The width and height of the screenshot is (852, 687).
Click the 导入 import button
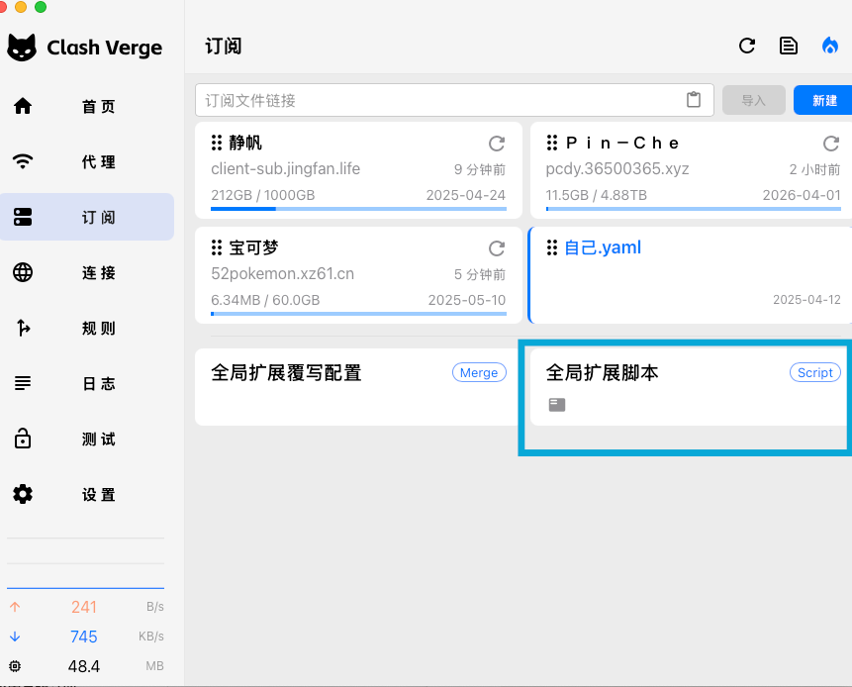pos(754,100)
